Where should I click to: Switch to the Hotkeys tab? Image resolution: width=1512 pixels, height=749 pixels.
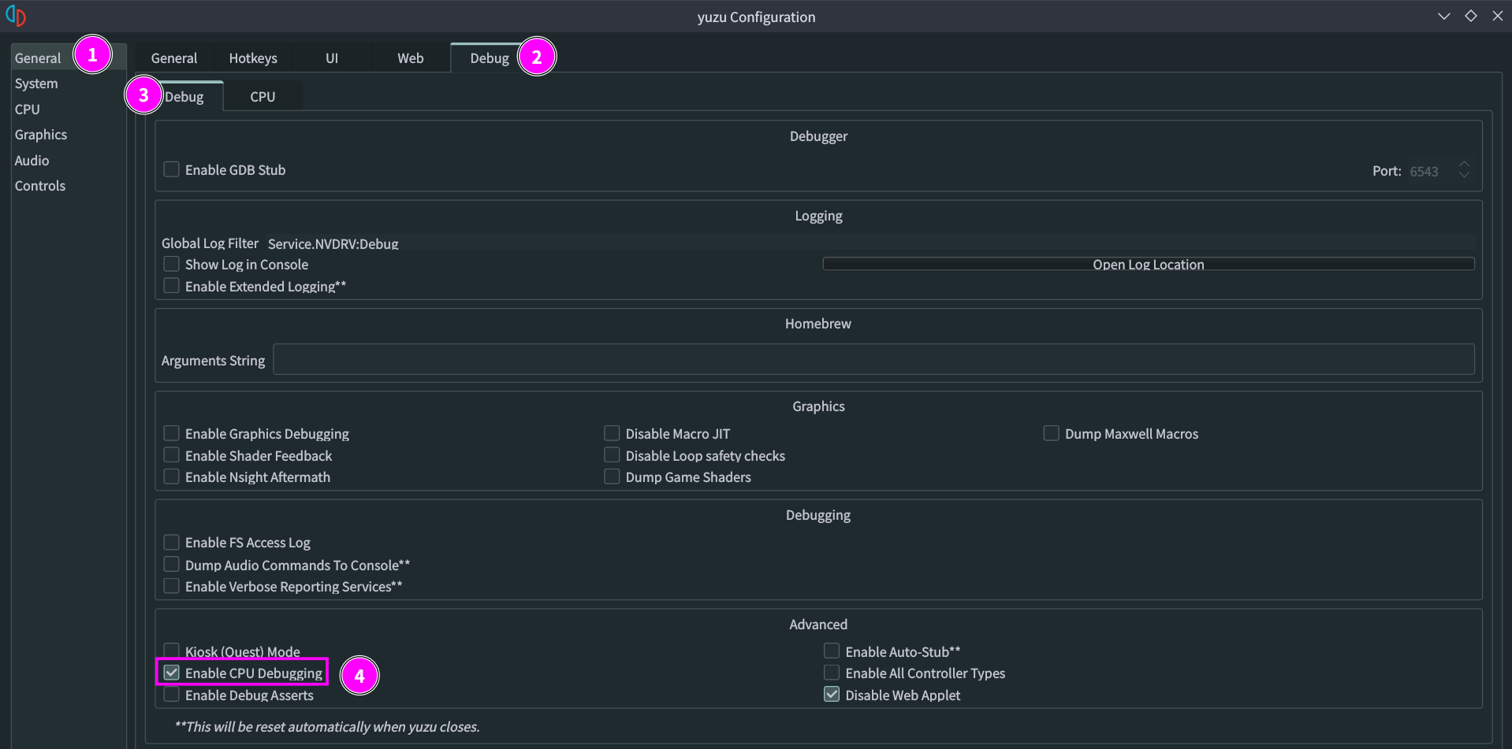click(x=252, y=58)
